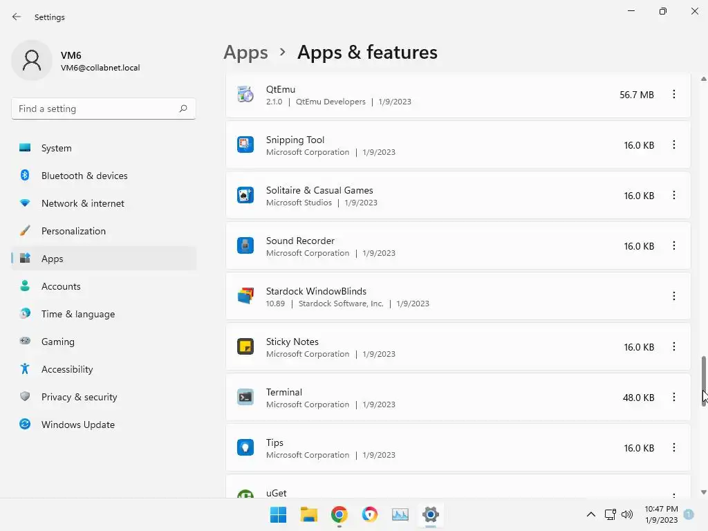Click the network tray icon
Screen dimensions: 708x531
click(x=610, y=514)
